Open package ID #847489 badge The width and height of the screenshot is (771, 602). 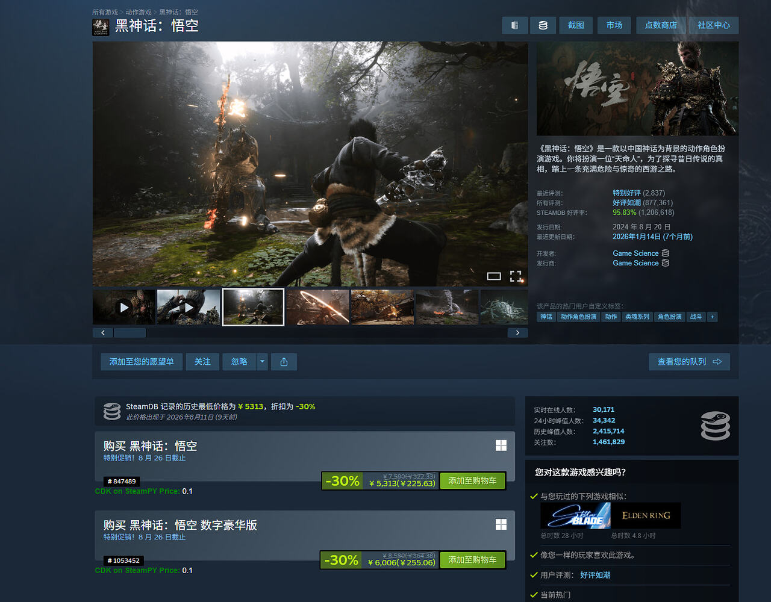click(122, 482)
